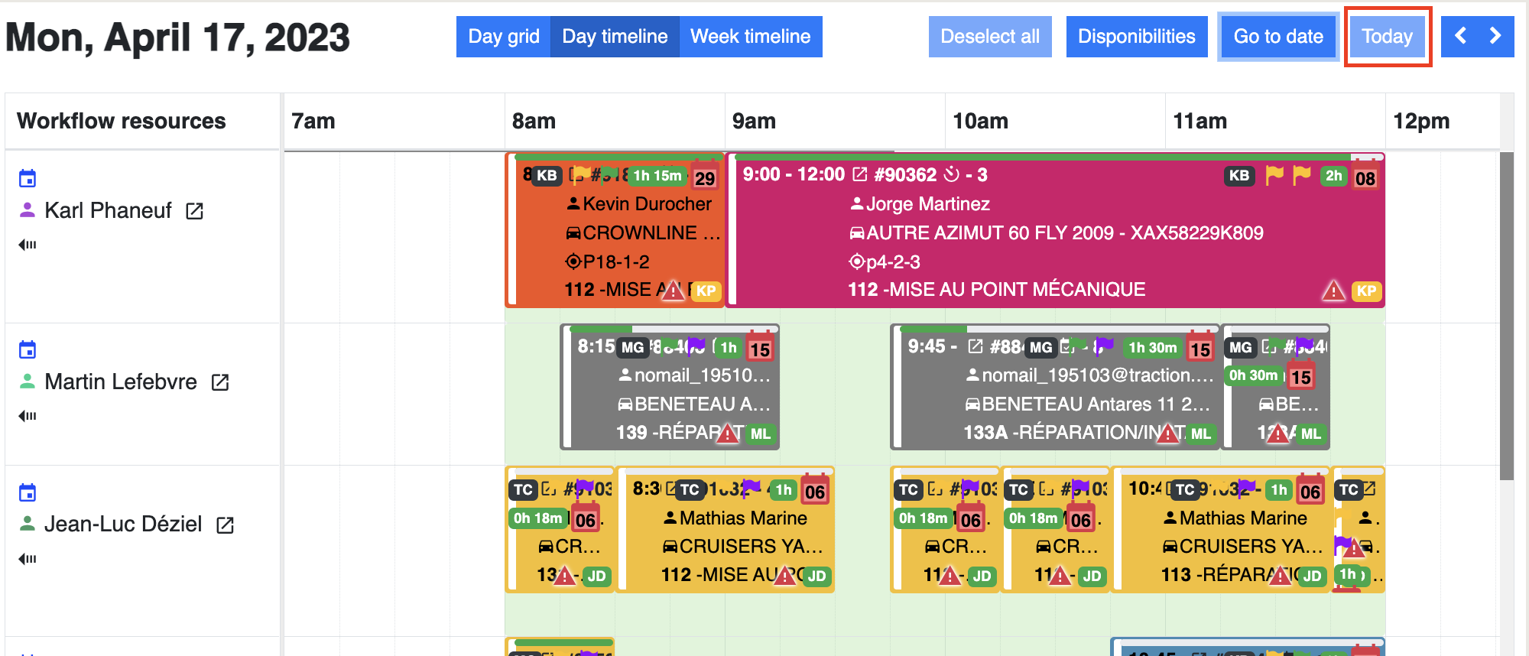Click date badge 08 on #90362 task
This screenshot has width=1529, height=656.
click(1365, 175)
